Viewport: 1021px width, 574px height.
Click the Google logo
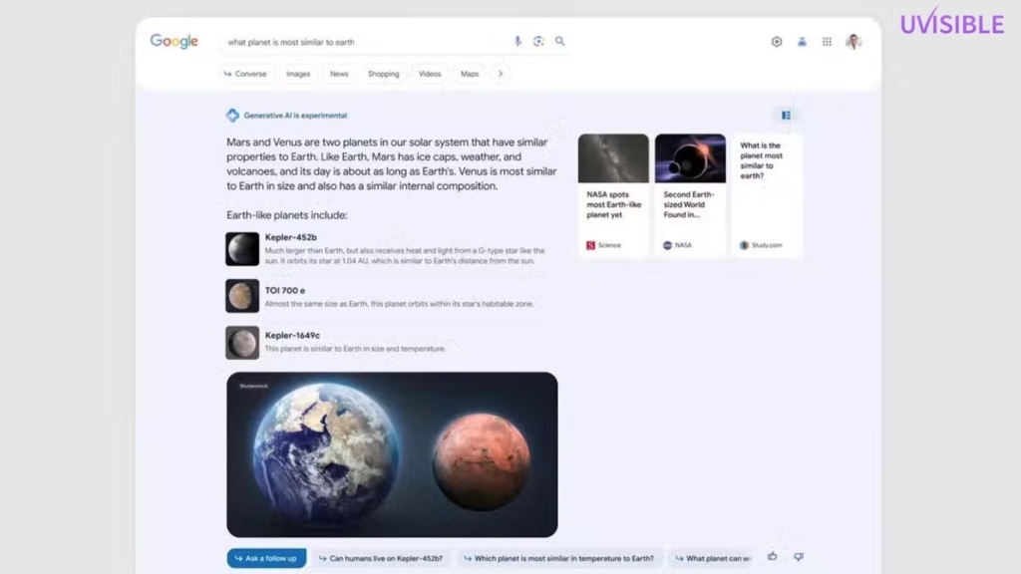(x=173, y=41)
